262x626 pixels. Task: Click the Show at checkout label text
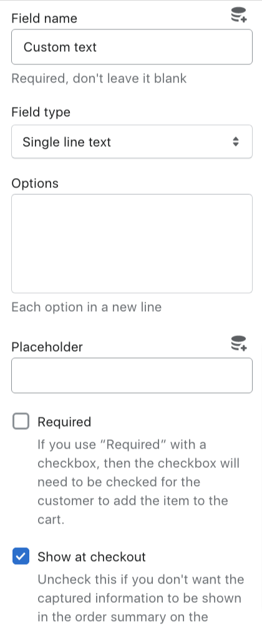[92, 557]
